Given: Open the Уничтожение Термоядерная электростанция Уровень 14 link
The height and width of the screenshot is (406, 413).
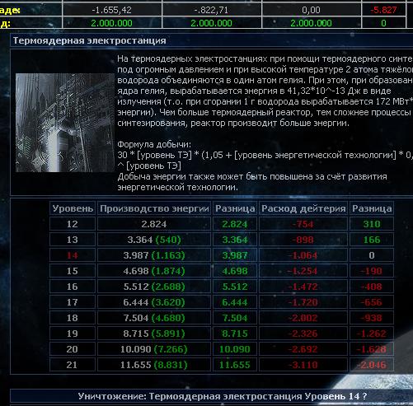Looking at the screenshot, I should pyautogui.click(x=222, y=396).
